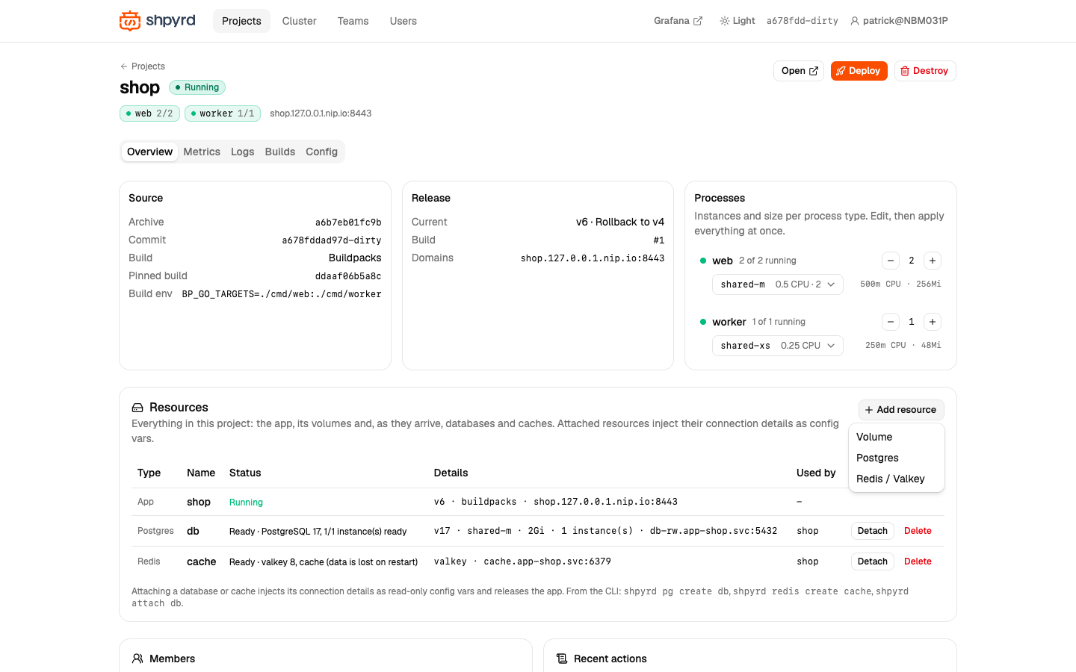
Task: Click the web 2/2 status badge
Action: pyautogui.click(x=149, y=113)
